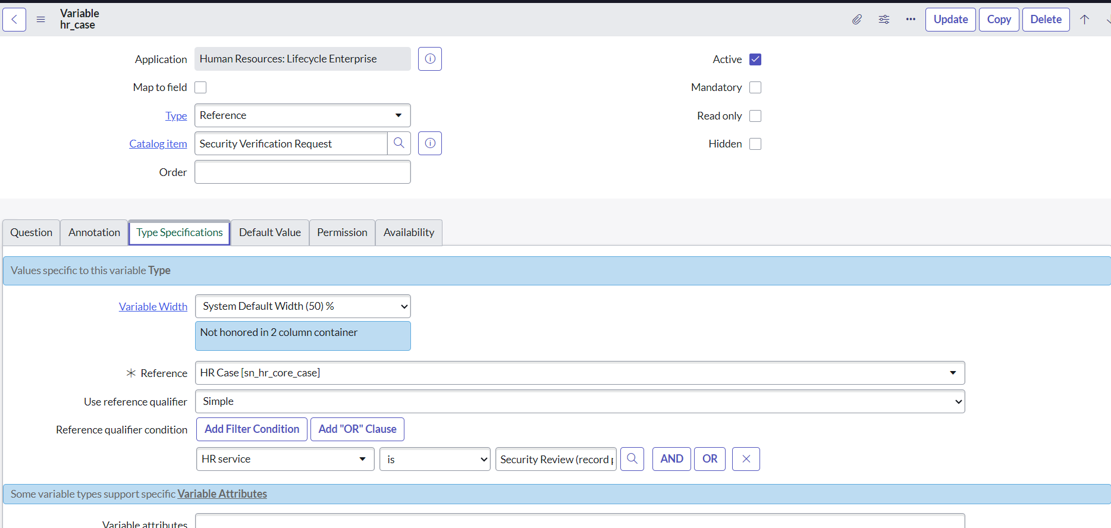1111x528 pixels.
Task: Open the Use reference qualifier dropdown
Action: (580, 401)
